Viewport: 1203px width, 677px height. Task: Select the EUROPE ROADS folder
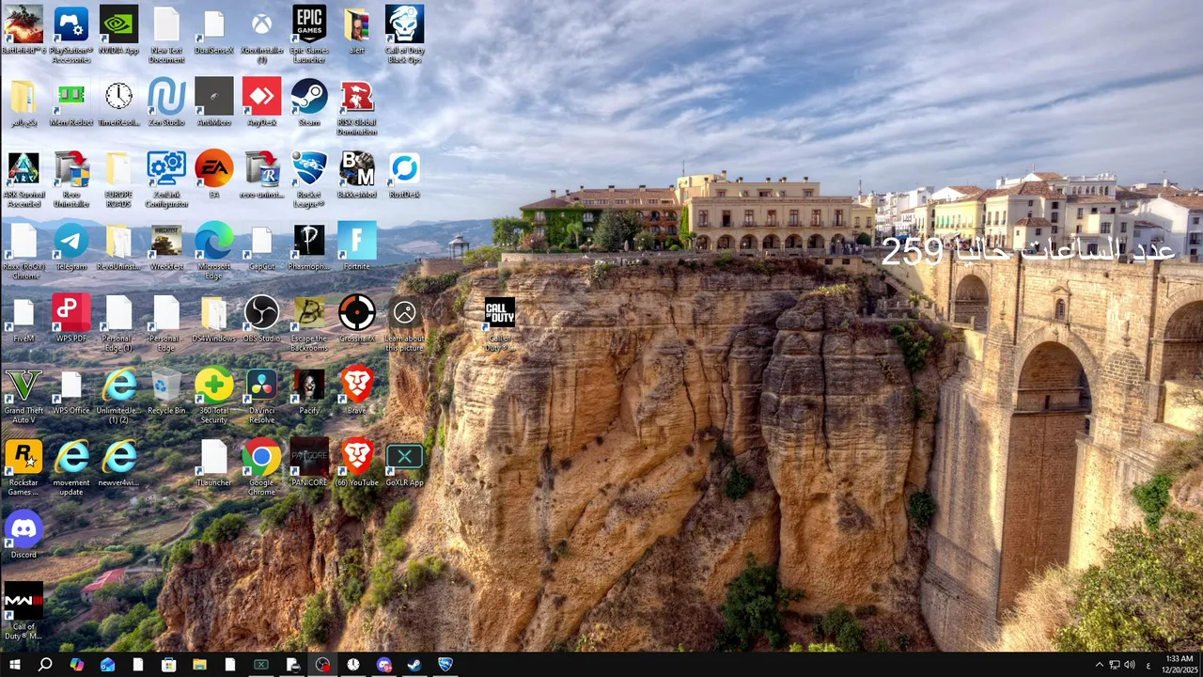click(x=118, y=180)
